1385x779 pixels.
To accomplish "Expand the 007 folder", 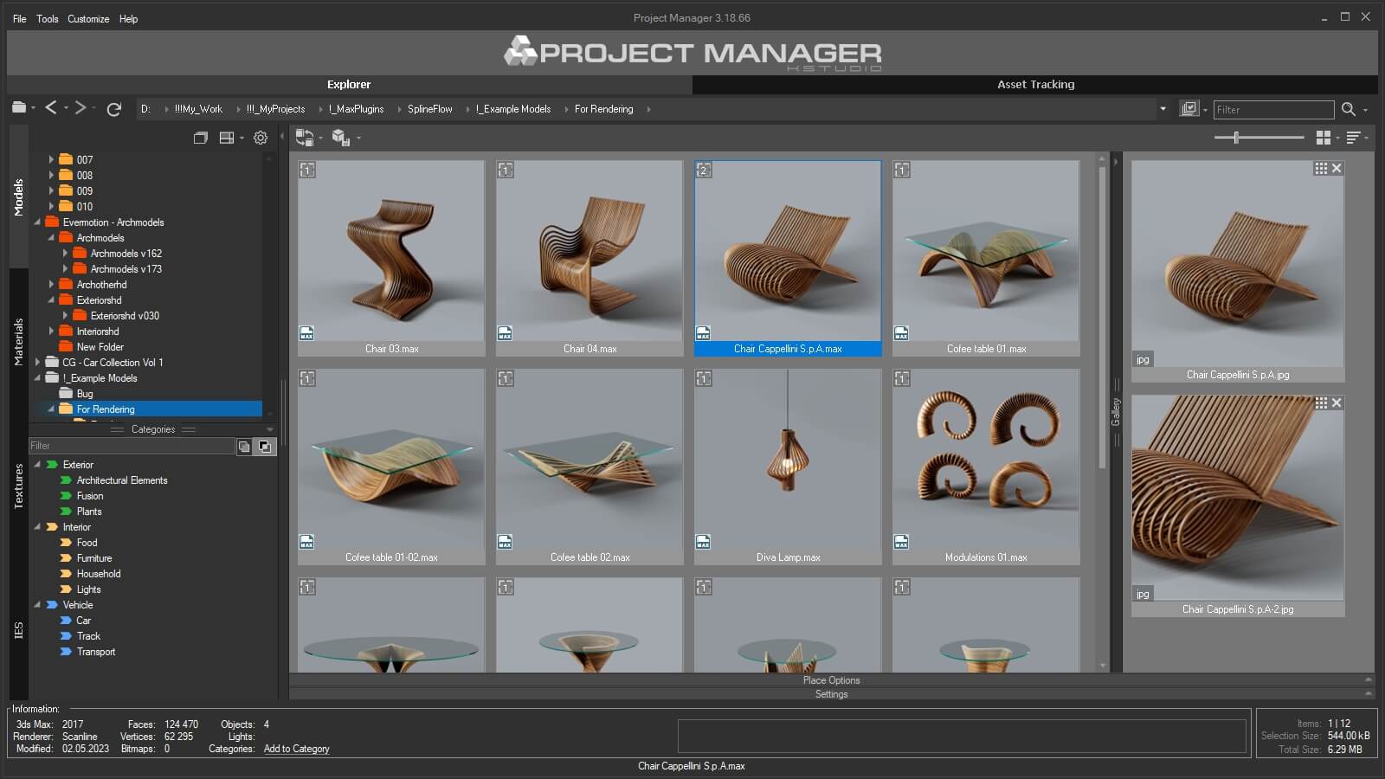I will click(x=51, y=159).
